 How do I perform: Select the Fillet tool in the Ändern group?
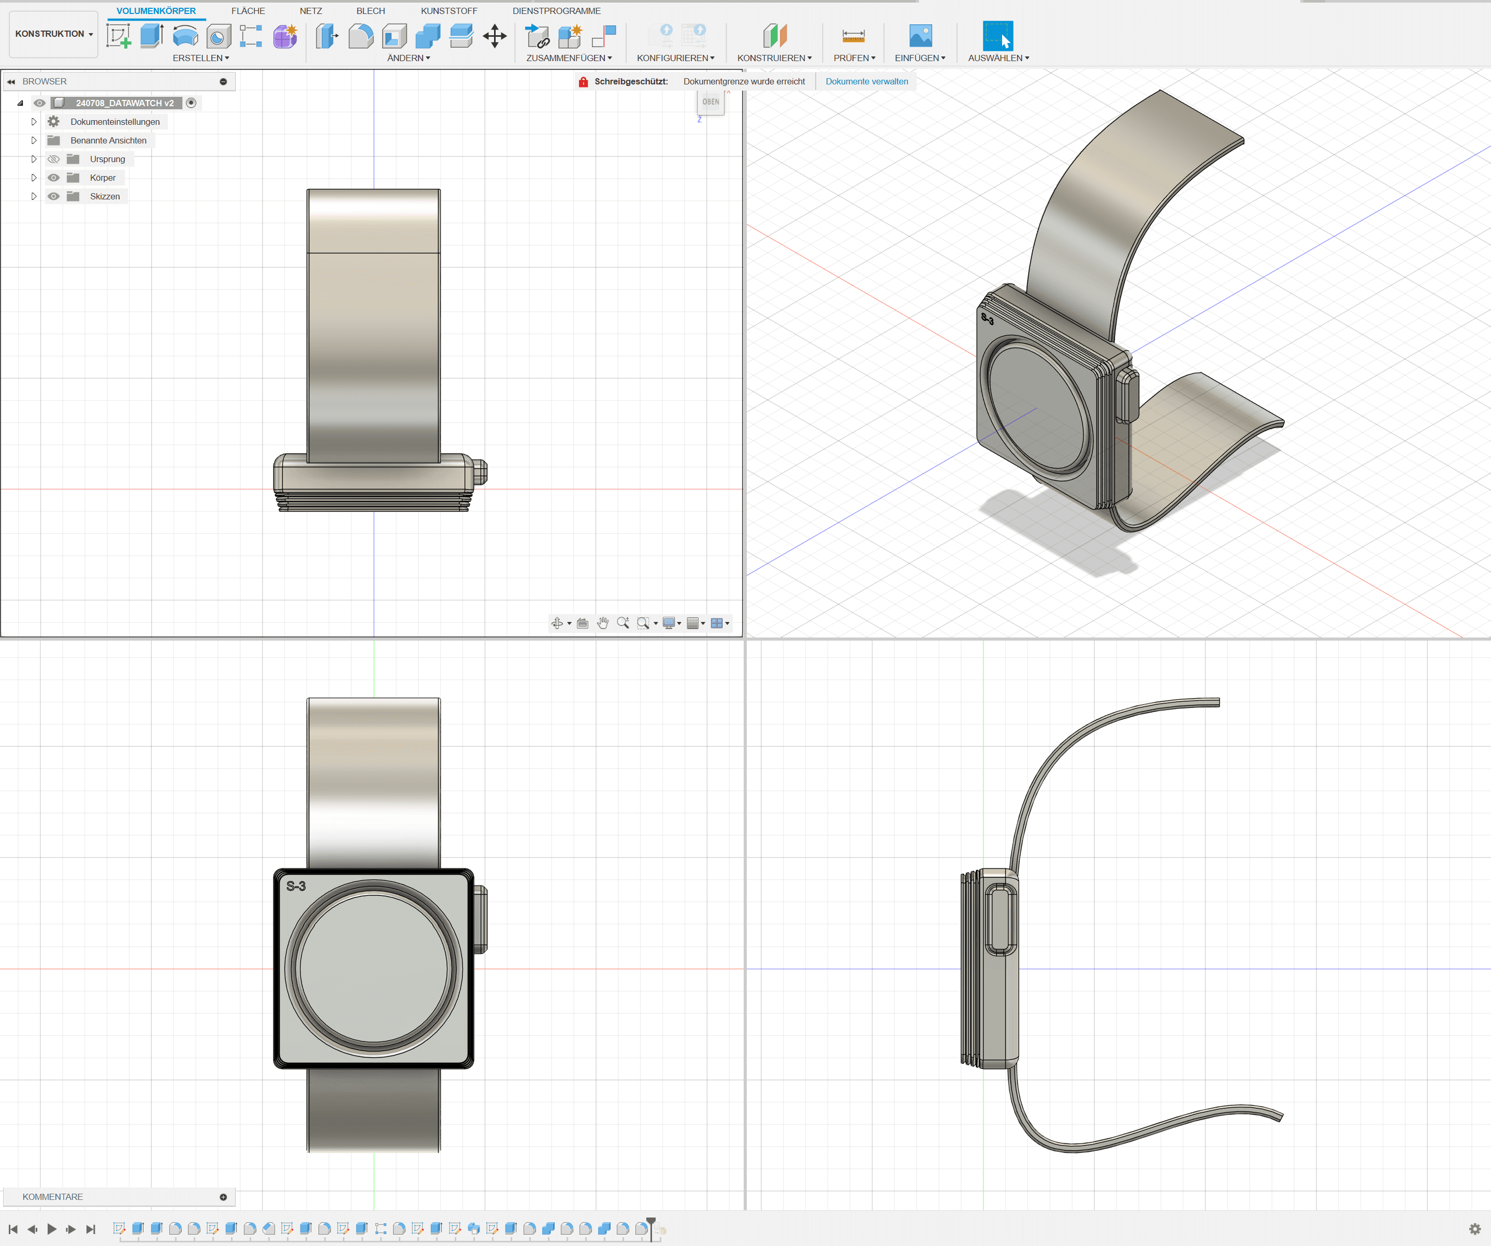(x=360, y=36)
